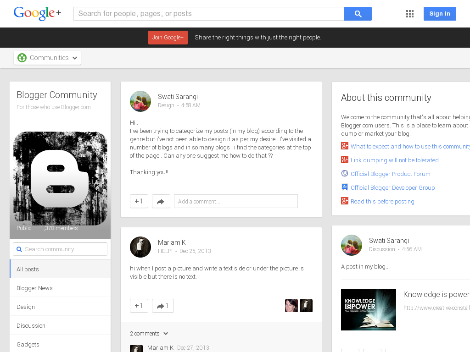Open 'Link dumping will not be tolerated' link

click(x=394, y=160)
